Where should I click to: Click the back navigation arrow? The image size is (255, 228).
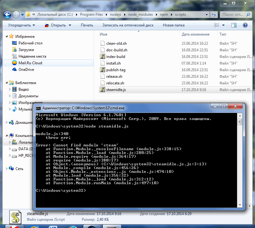point(8,14)
